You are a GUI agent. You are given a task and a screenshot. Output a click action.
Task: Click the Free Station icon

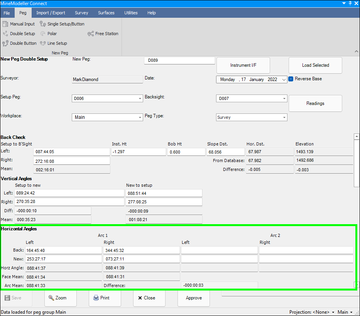click(91, 34)
